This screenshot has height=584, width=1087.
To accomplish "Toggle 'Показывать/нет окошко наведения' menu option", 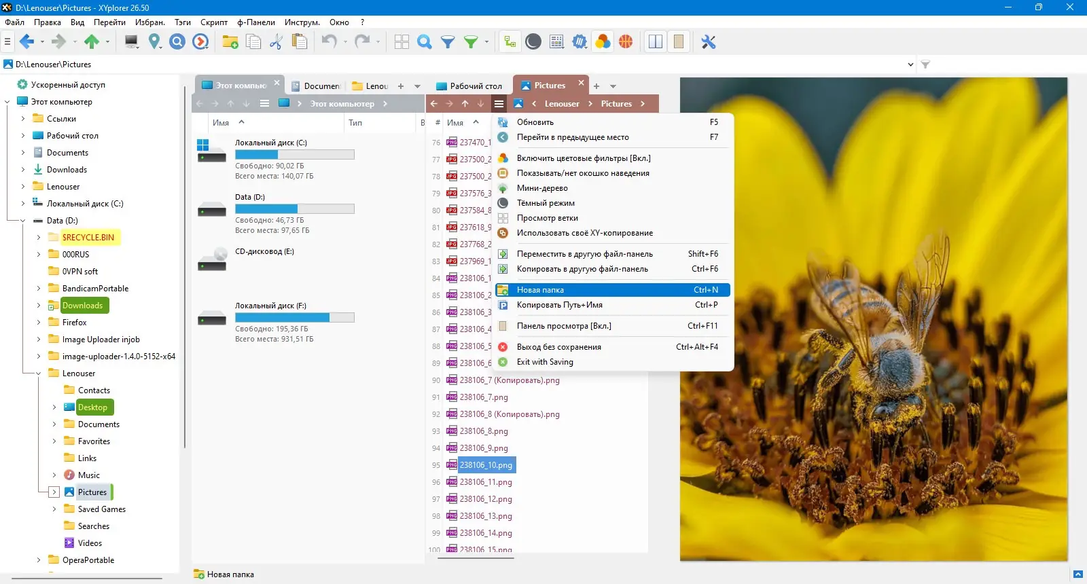I will click(x=583, y=173).
